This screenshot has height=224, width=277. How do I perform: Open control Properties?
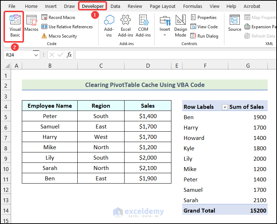203,17
